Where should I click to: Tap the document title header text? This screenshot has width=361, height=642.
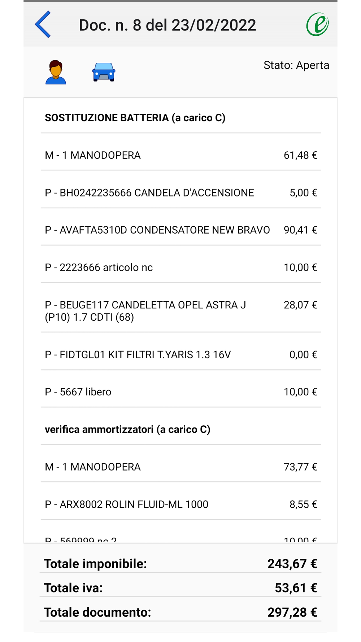[168, 25]
